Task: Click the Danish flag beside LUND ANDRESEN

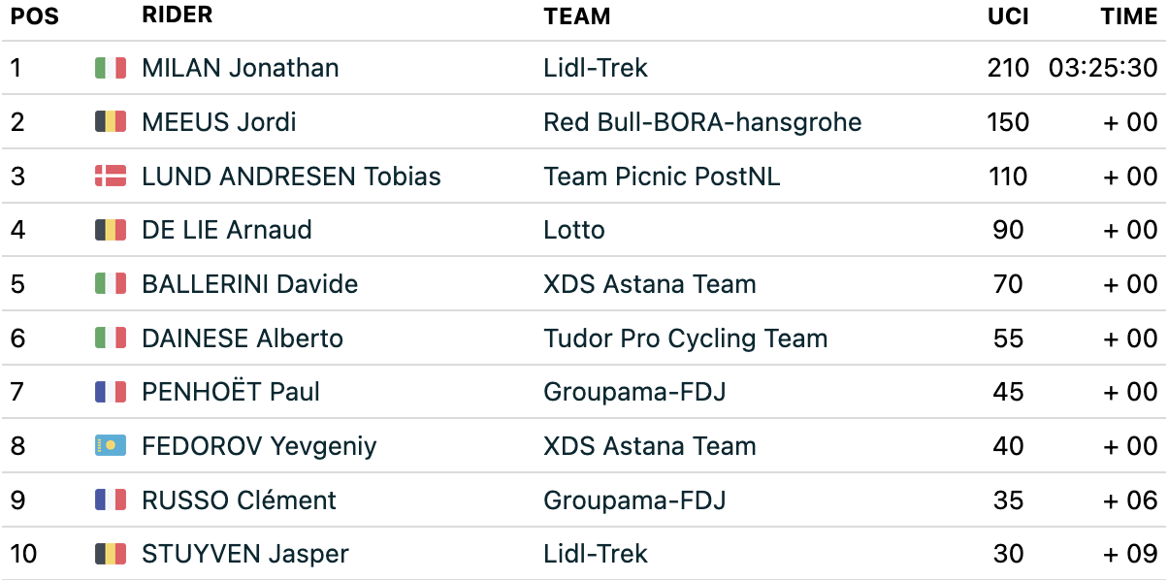Action: [111, 177]
